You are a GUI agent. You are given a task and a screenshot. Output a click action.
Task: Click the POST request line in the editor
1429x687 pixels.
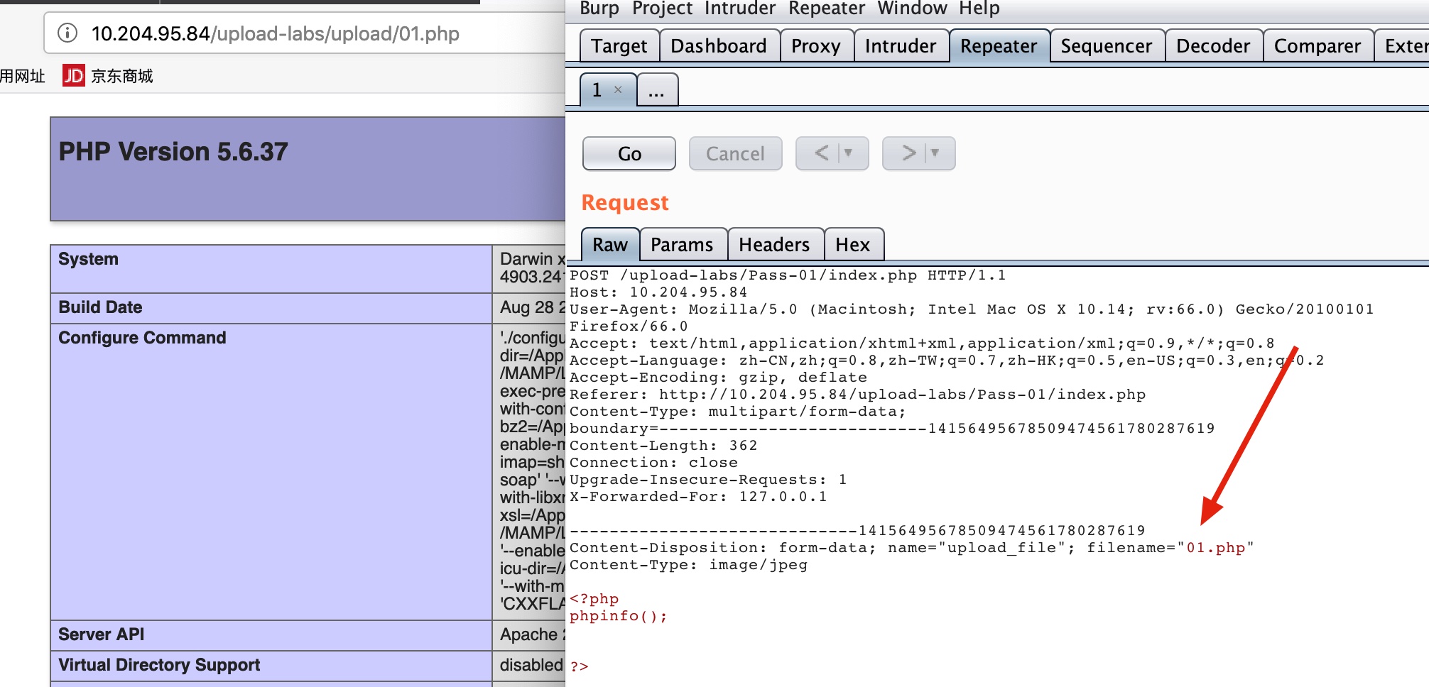[788, 275]
